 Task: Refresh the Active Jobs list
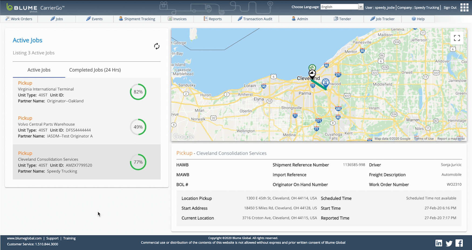[x=157, y=46]
